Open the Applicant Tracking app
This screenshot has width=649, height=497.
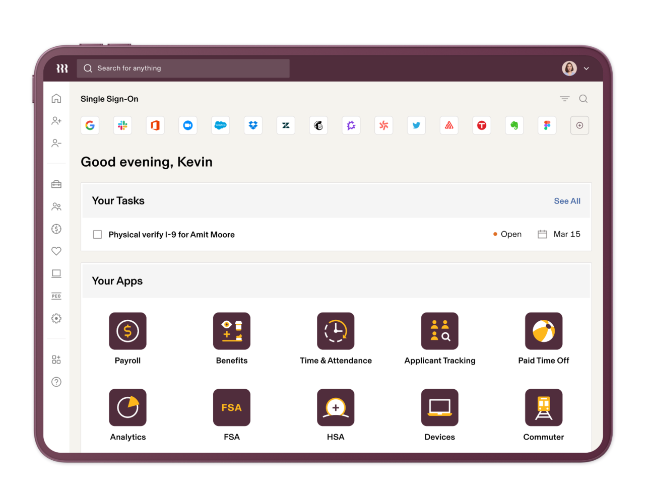pos(439,331)
